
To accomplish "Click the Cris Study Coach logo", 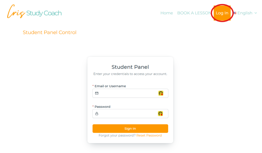I will pyautogui.click(x=34, y=12).
